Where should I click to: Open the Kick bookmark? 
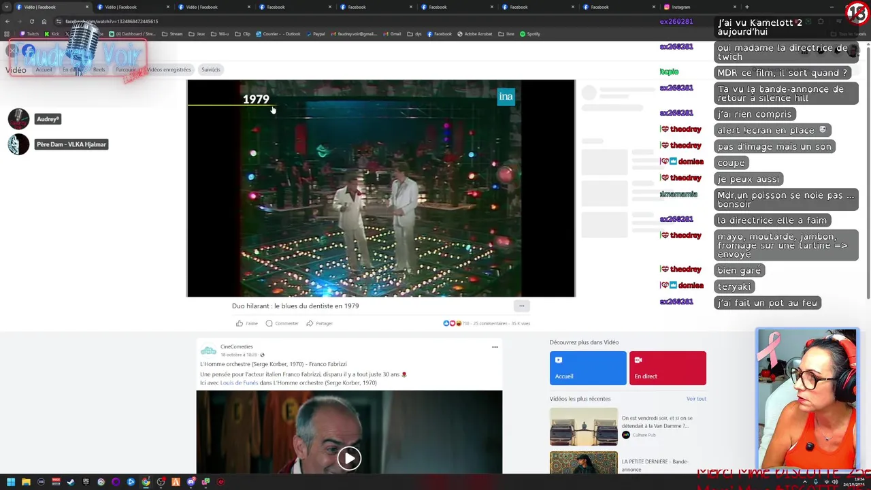point(52,34)
